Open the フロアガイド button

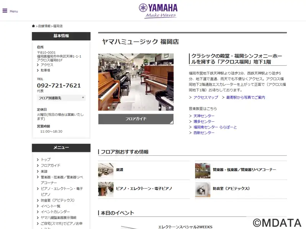click(x=136, y=119)
